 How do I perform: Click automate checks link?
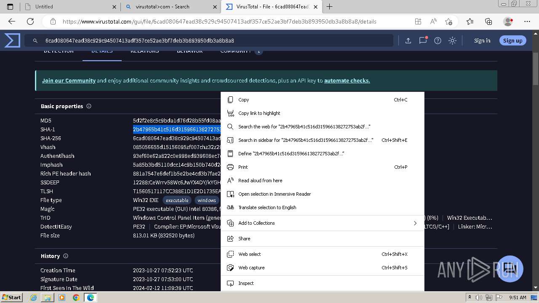click(x=347, y=80)
